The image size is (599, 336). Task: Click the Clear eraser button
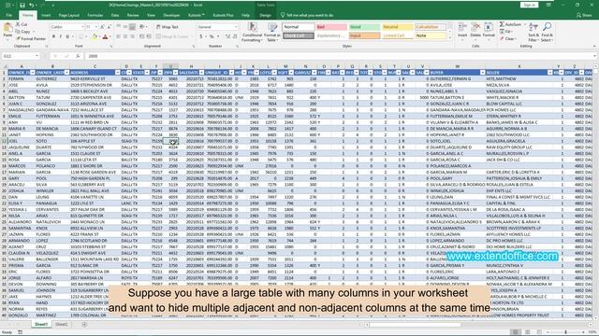[x=508, y=38]
